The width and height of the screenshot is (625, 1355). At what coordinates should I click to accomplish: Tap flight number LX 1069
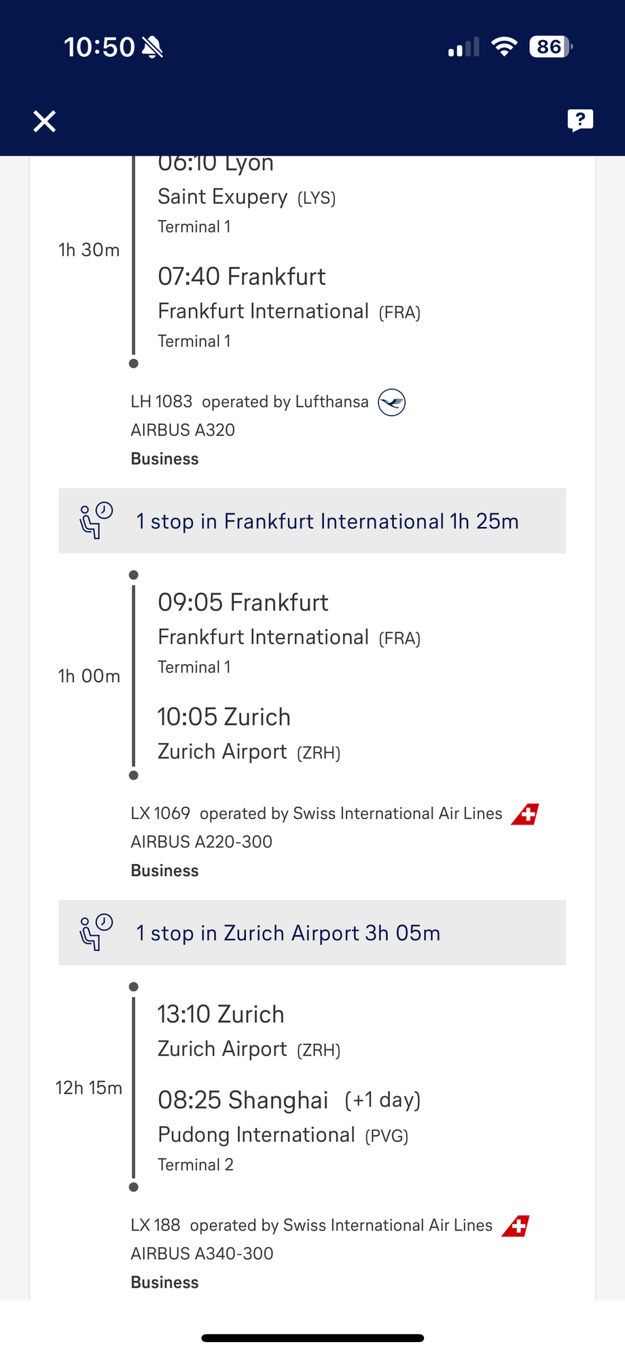[x=160, y=813]
